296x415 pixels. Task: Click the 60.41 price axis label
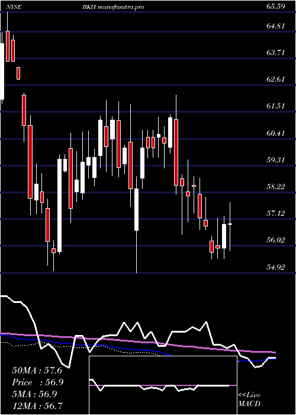276,133
